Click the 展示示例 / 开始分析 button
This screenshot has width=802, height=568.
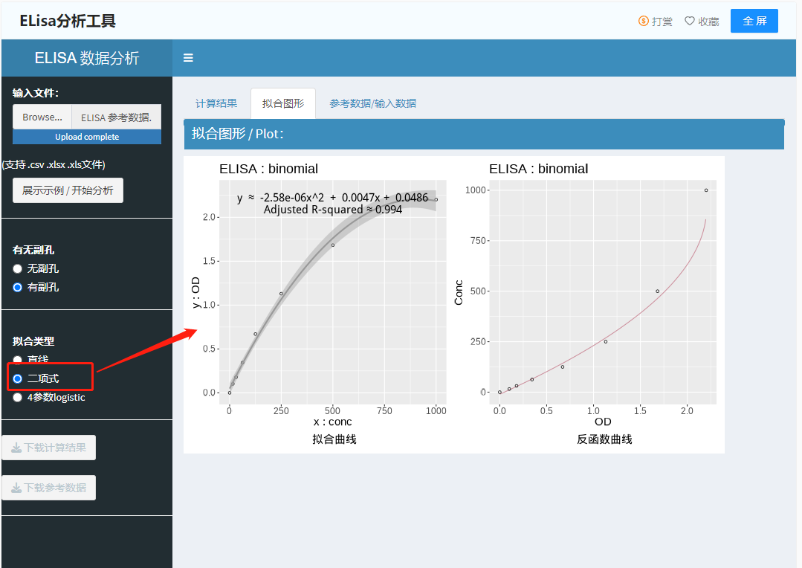pos(68,190)
